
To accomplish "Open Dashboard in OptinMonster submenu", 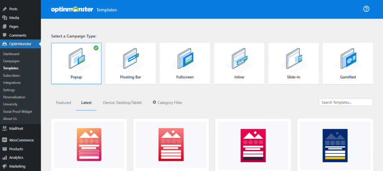I will (x=11, y=54).
